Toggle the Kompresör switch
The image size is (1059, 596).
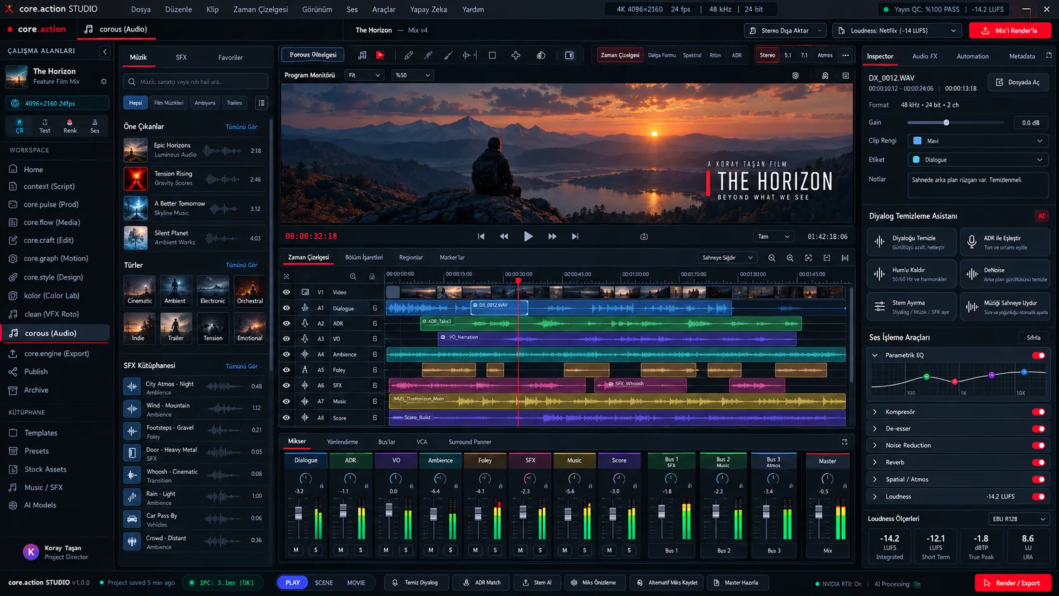click(1038, 412)
